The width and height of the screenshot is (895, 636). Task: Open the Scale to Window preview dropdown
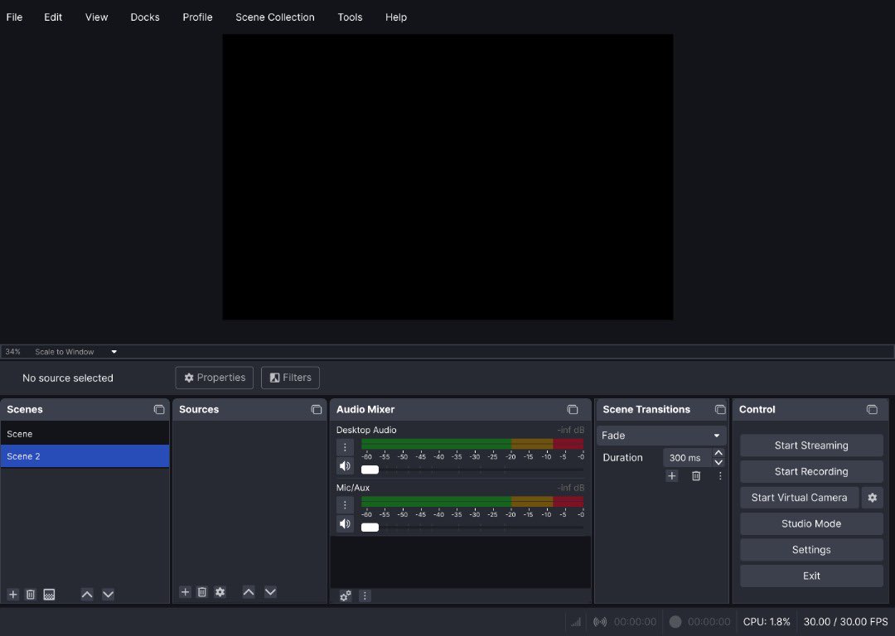[x=75, y=352]
